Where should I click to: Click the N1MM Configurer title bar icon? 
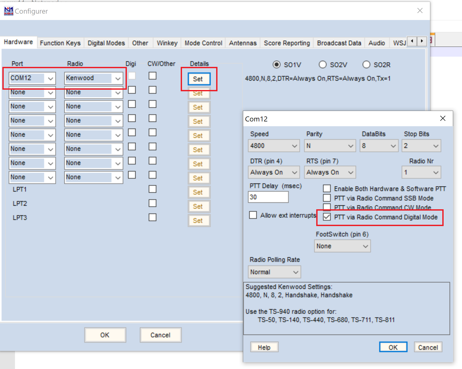pos(8,11)
